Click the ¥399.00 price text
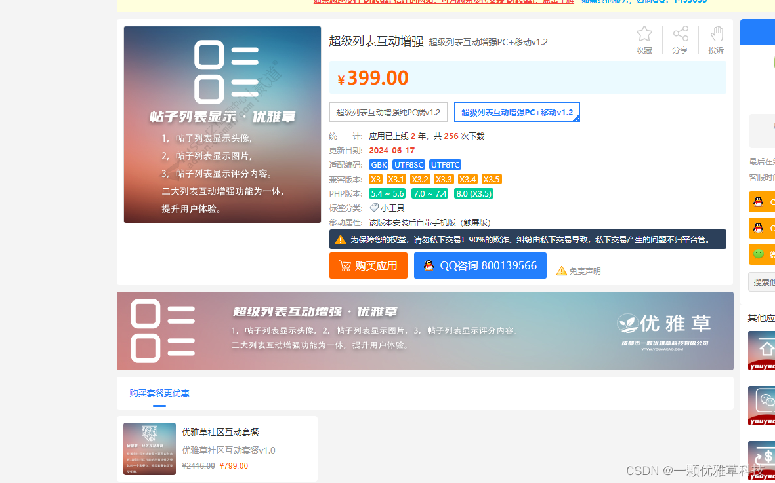The height and width of the screenshot is (483, 775). (x=373, y=78)
